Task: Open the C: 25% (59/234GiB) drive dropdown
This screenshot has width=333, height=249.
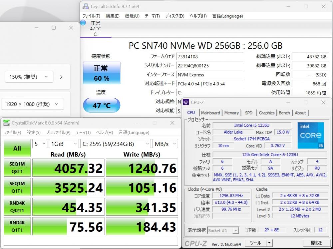Action: pyautogui.click(x=116, y=144)
